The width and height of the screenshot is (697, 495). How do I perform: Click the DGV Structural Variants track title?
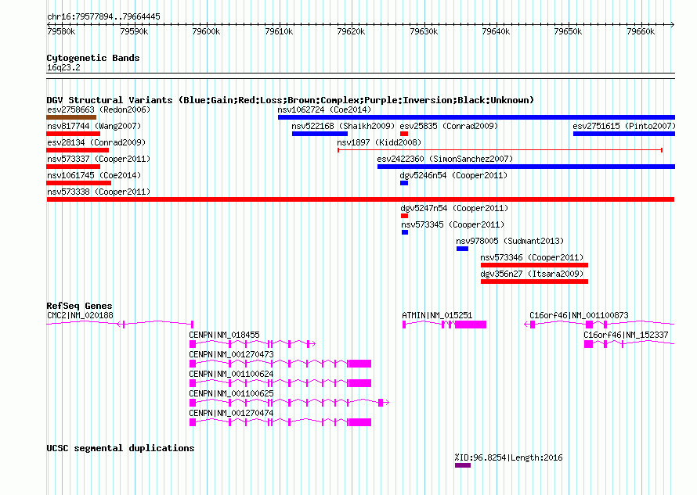(x=290, y=100)
